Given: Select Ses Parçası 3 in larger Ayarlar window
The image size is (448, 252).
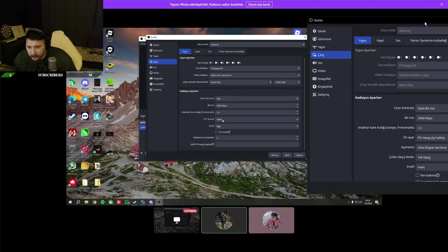Looking at the screenshot, I should pos(415,57).
